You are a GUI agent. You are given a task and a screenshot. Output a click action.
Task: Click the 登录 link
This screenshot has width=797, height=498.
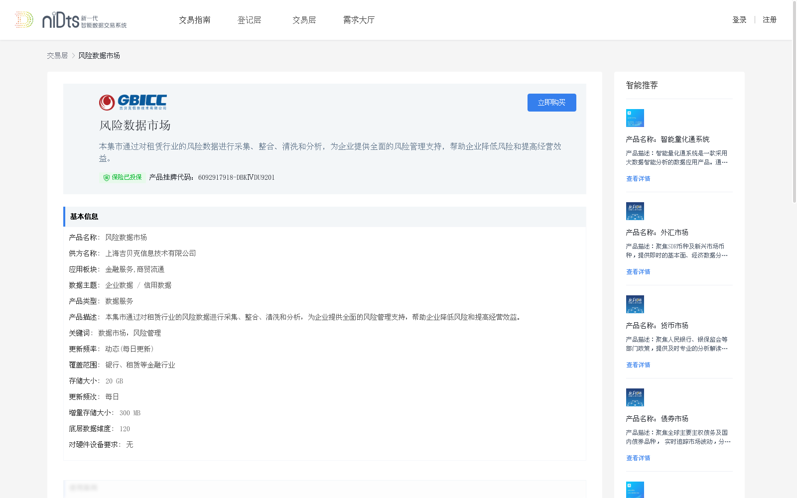739,20
